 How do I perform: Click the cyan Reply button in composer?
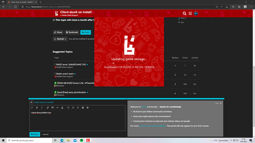(35, 134)
